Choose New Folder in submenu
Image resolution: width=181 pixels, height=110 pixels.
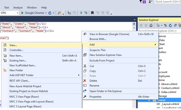(42, 70)
